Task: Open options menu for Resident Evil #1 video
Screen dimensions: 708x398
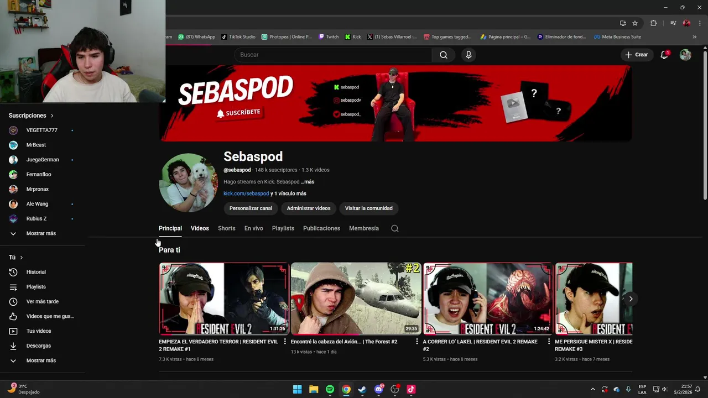Action: [285, 342]
